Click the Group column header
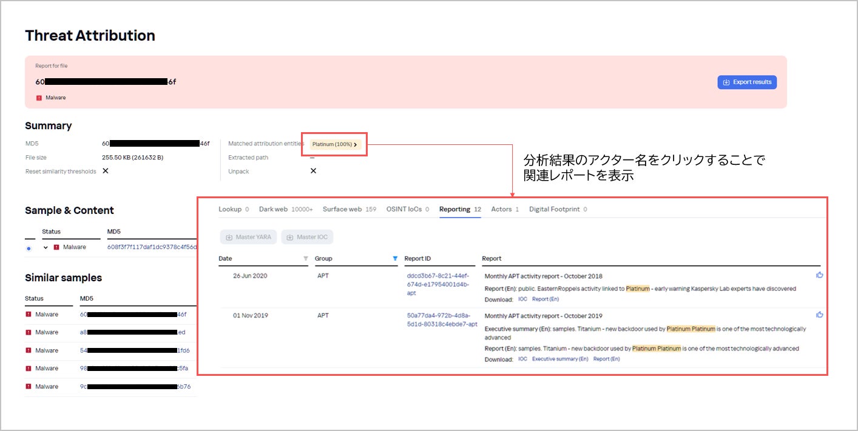The height and width of the screenshot is (431, 858). [323, 259]
